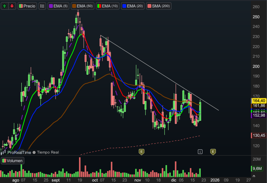Toggle the EMA (50) indicator label

coord(82,6)
